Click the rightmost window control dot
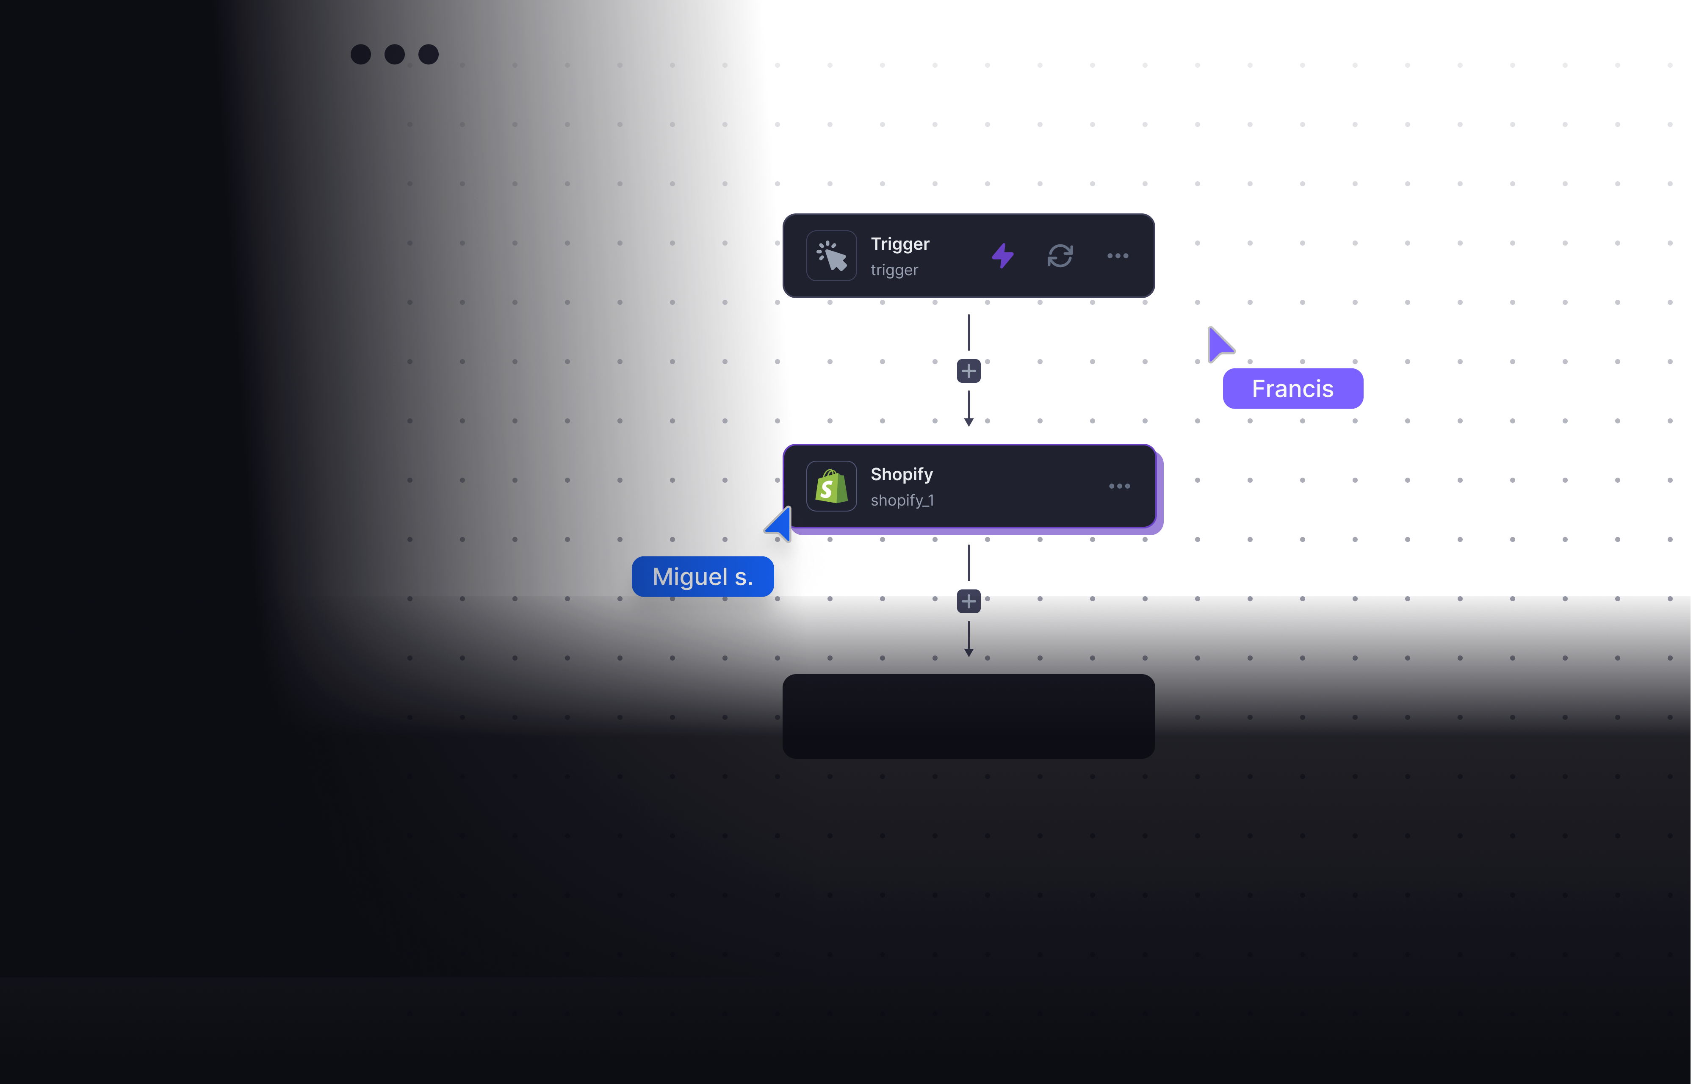Viewport: 1699px width, 1084px height. coord(428,54)
